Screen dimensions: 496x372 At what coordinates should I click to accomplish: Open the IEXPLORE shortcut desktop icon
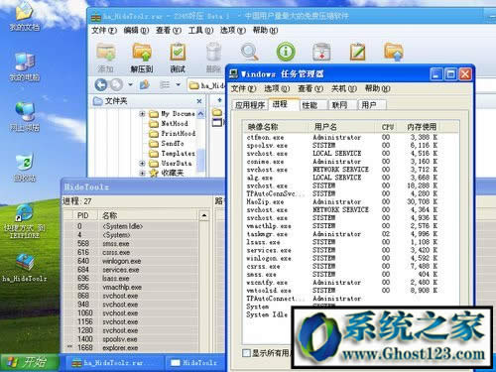point(23,221)
